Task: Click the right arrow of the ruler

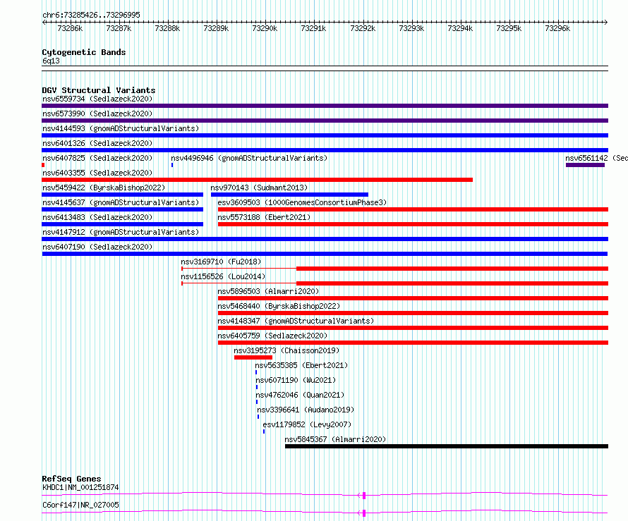Action: pyautogui.click(x=606, y=23)
